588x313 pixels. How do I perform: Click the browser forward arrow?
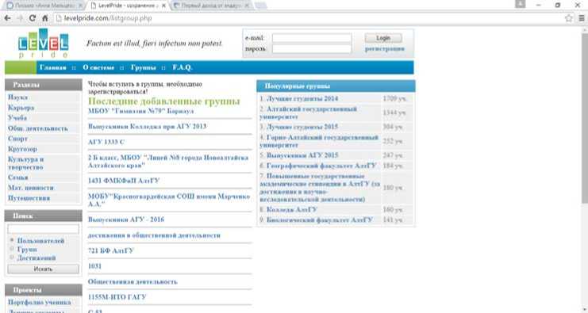click(20, 18)
